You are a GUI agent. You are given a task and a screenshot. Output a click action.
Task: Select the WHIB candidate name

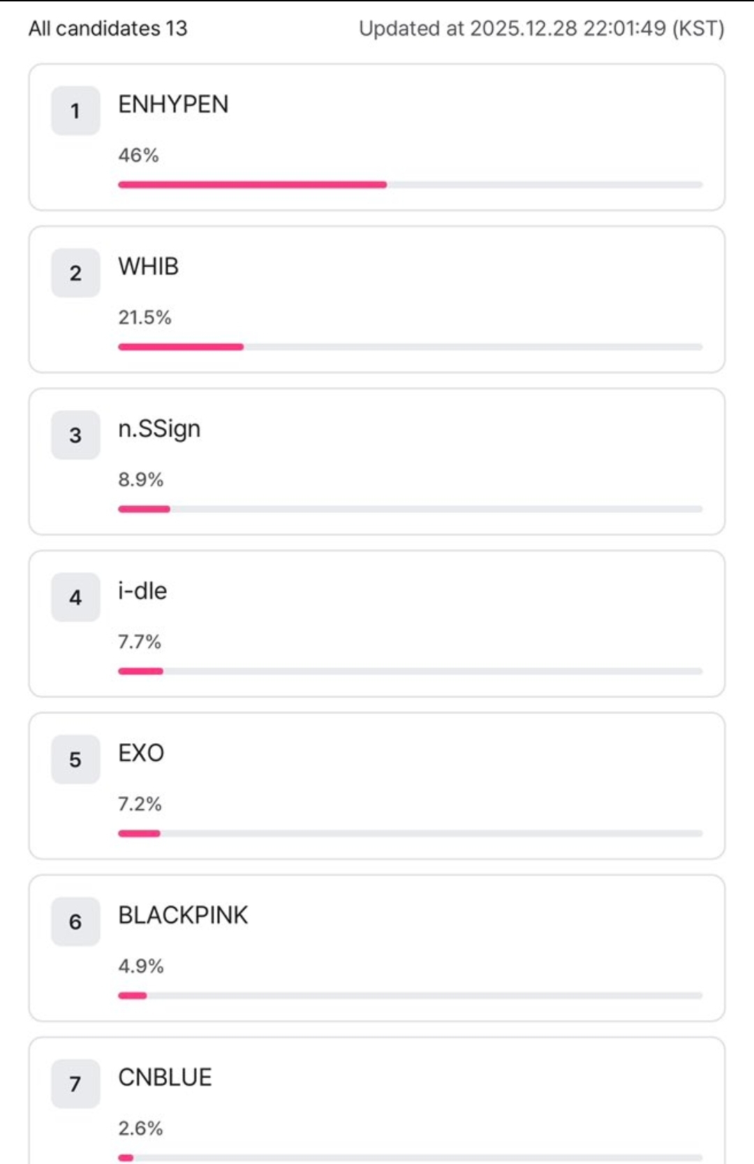[x=148, y=267]
